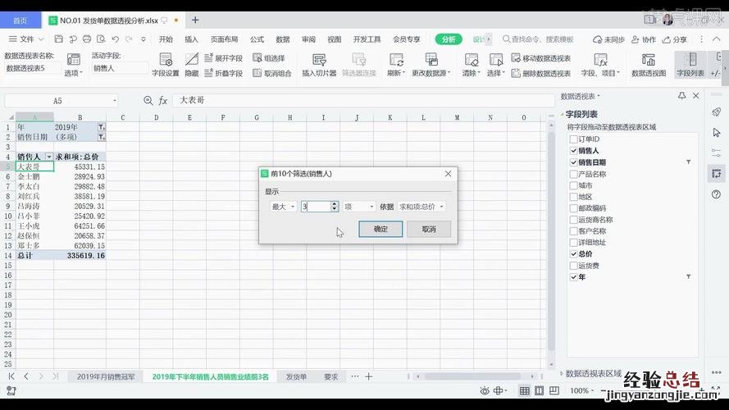729x410 pixels.
Task: Check the 订单ID field checkbox
Action: (573, 139)
